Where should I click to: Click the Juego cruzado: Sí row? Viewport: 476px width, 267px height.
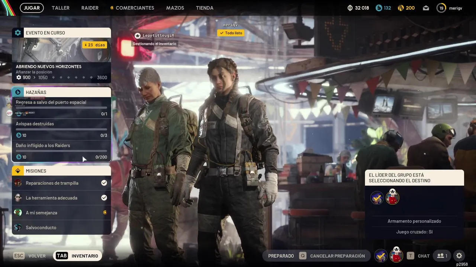click(414, 232)
